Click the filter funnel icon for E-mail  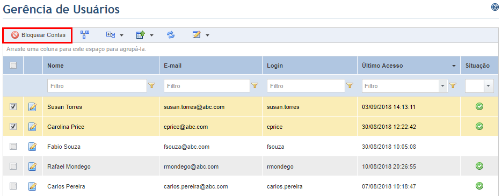pyautogui.click(x=255, y=85)
